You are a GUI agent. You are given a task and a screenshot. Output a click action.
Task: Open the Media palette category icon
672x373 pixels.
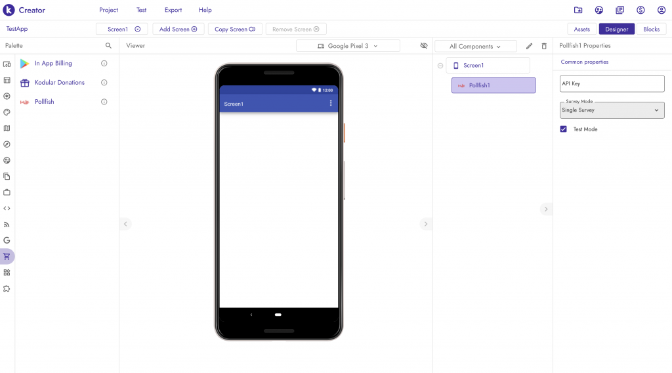(7, 96)
